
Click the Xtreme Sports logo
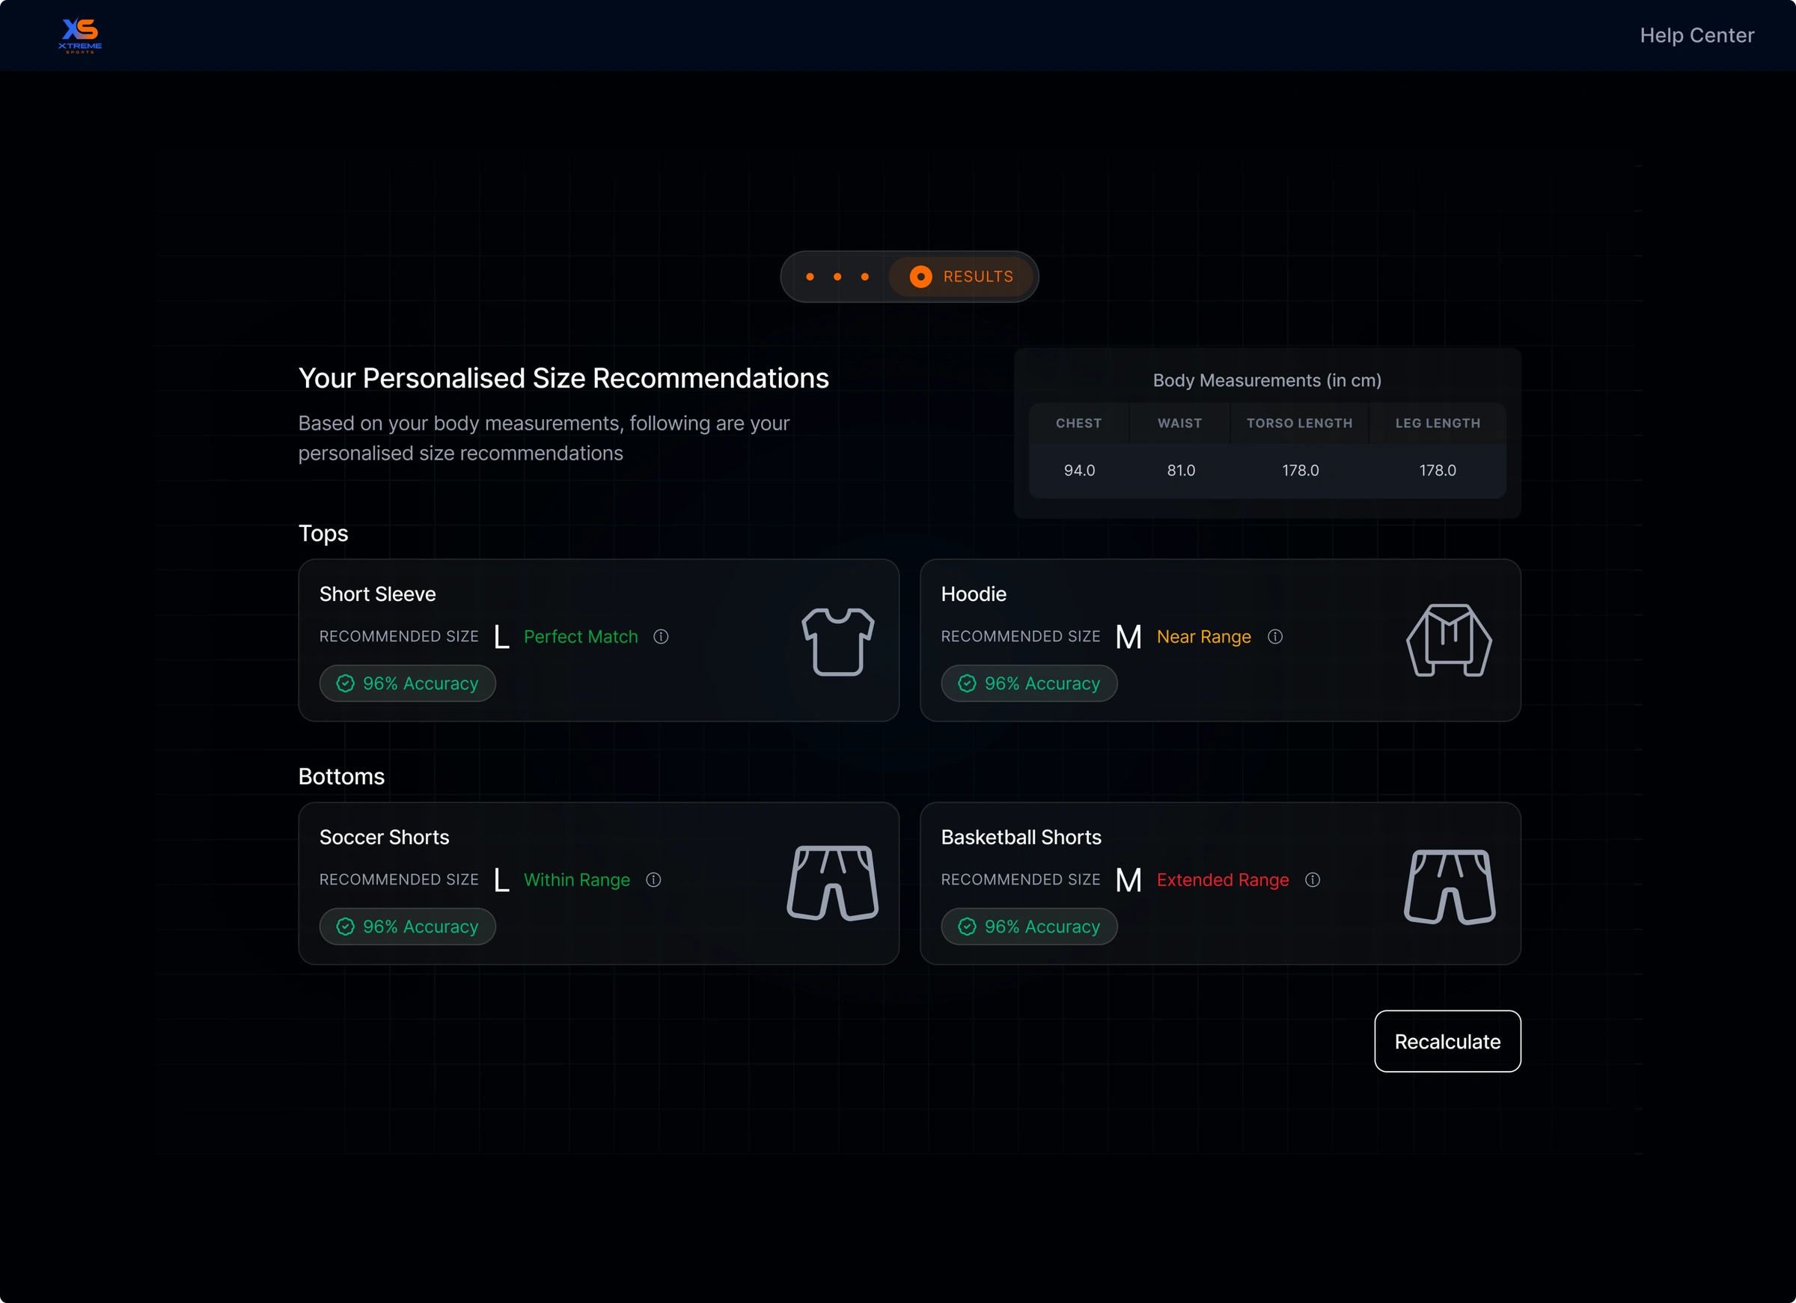point(80,36)
